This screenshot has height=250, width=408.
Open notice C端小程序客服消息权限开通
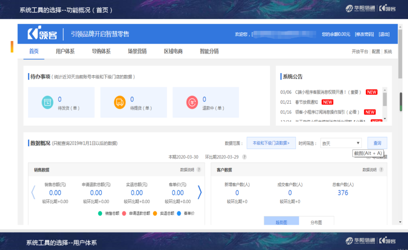328,92
